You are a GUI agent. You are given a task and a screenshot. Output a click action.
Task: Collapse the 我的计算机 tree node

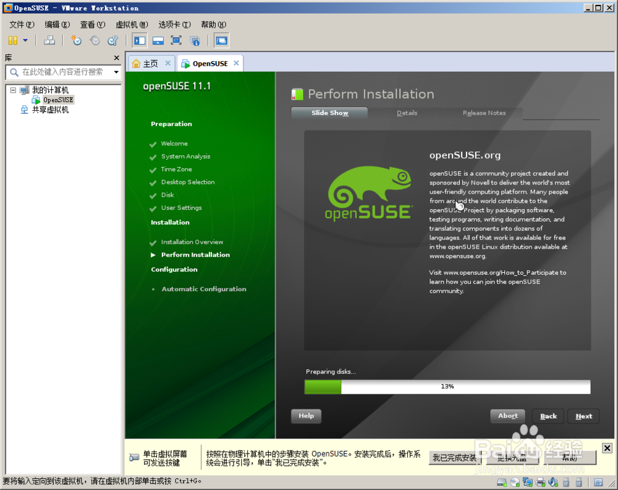click(13, 90)
